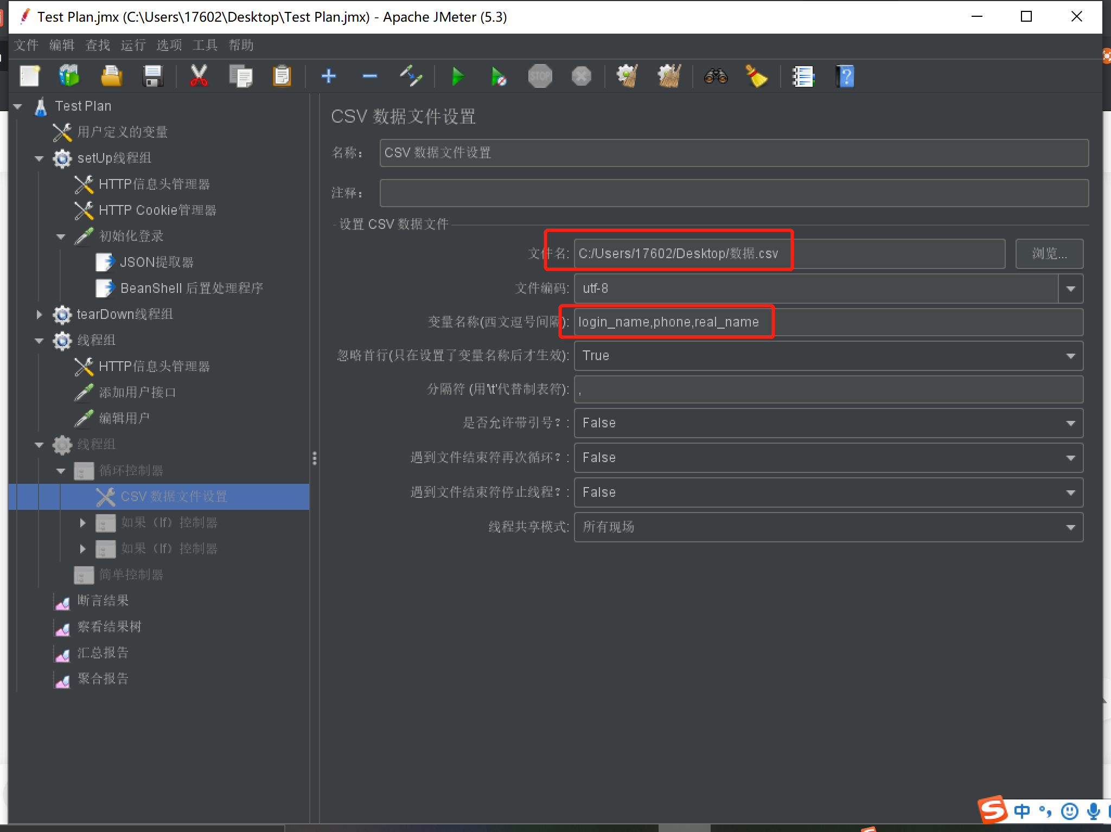Screen dimensions: 1111x832
Task: Expand the tearDown线程组 node arrow
Action: (39, 315)
